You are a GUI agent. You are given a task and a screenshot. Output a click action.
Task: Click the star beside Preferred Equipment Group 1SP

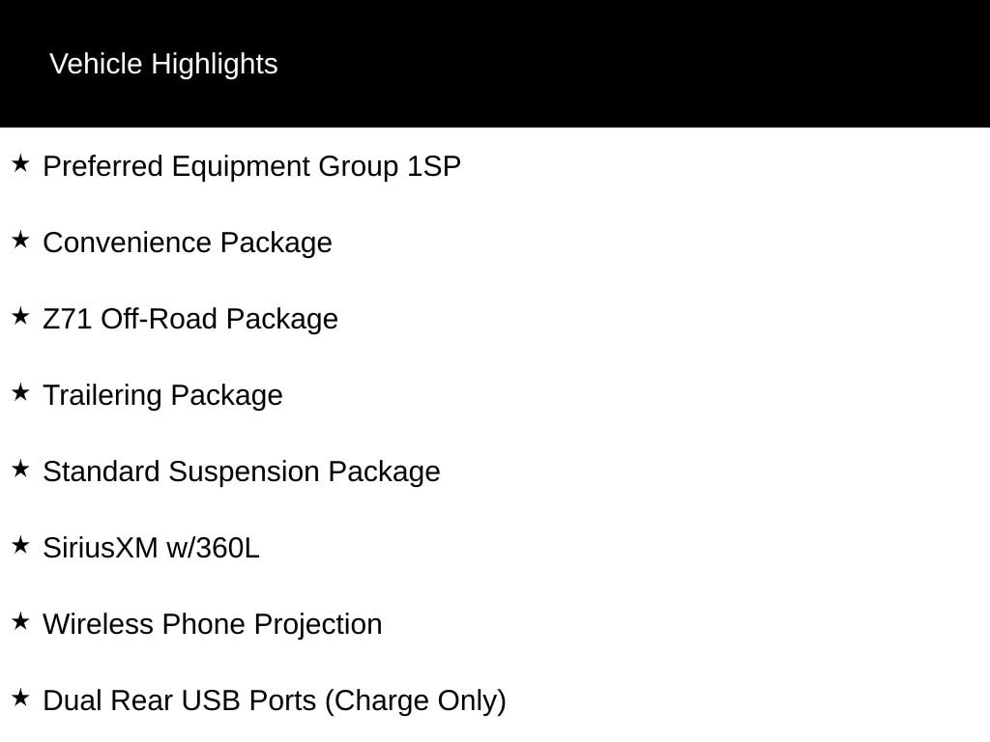pos(20,163)
